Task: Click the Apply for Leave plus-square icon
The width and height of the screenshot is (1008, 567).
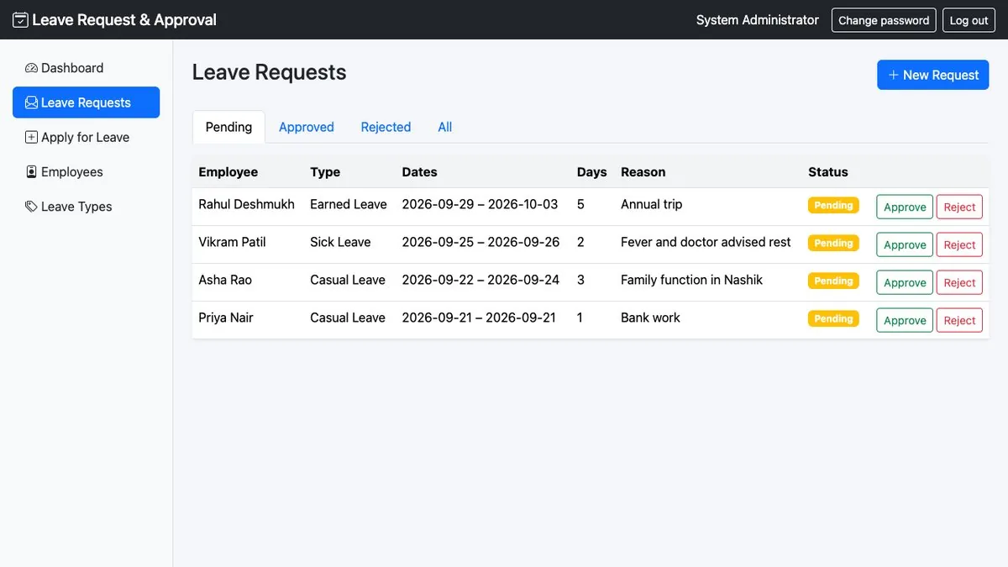Action: [x=31, y=137]
